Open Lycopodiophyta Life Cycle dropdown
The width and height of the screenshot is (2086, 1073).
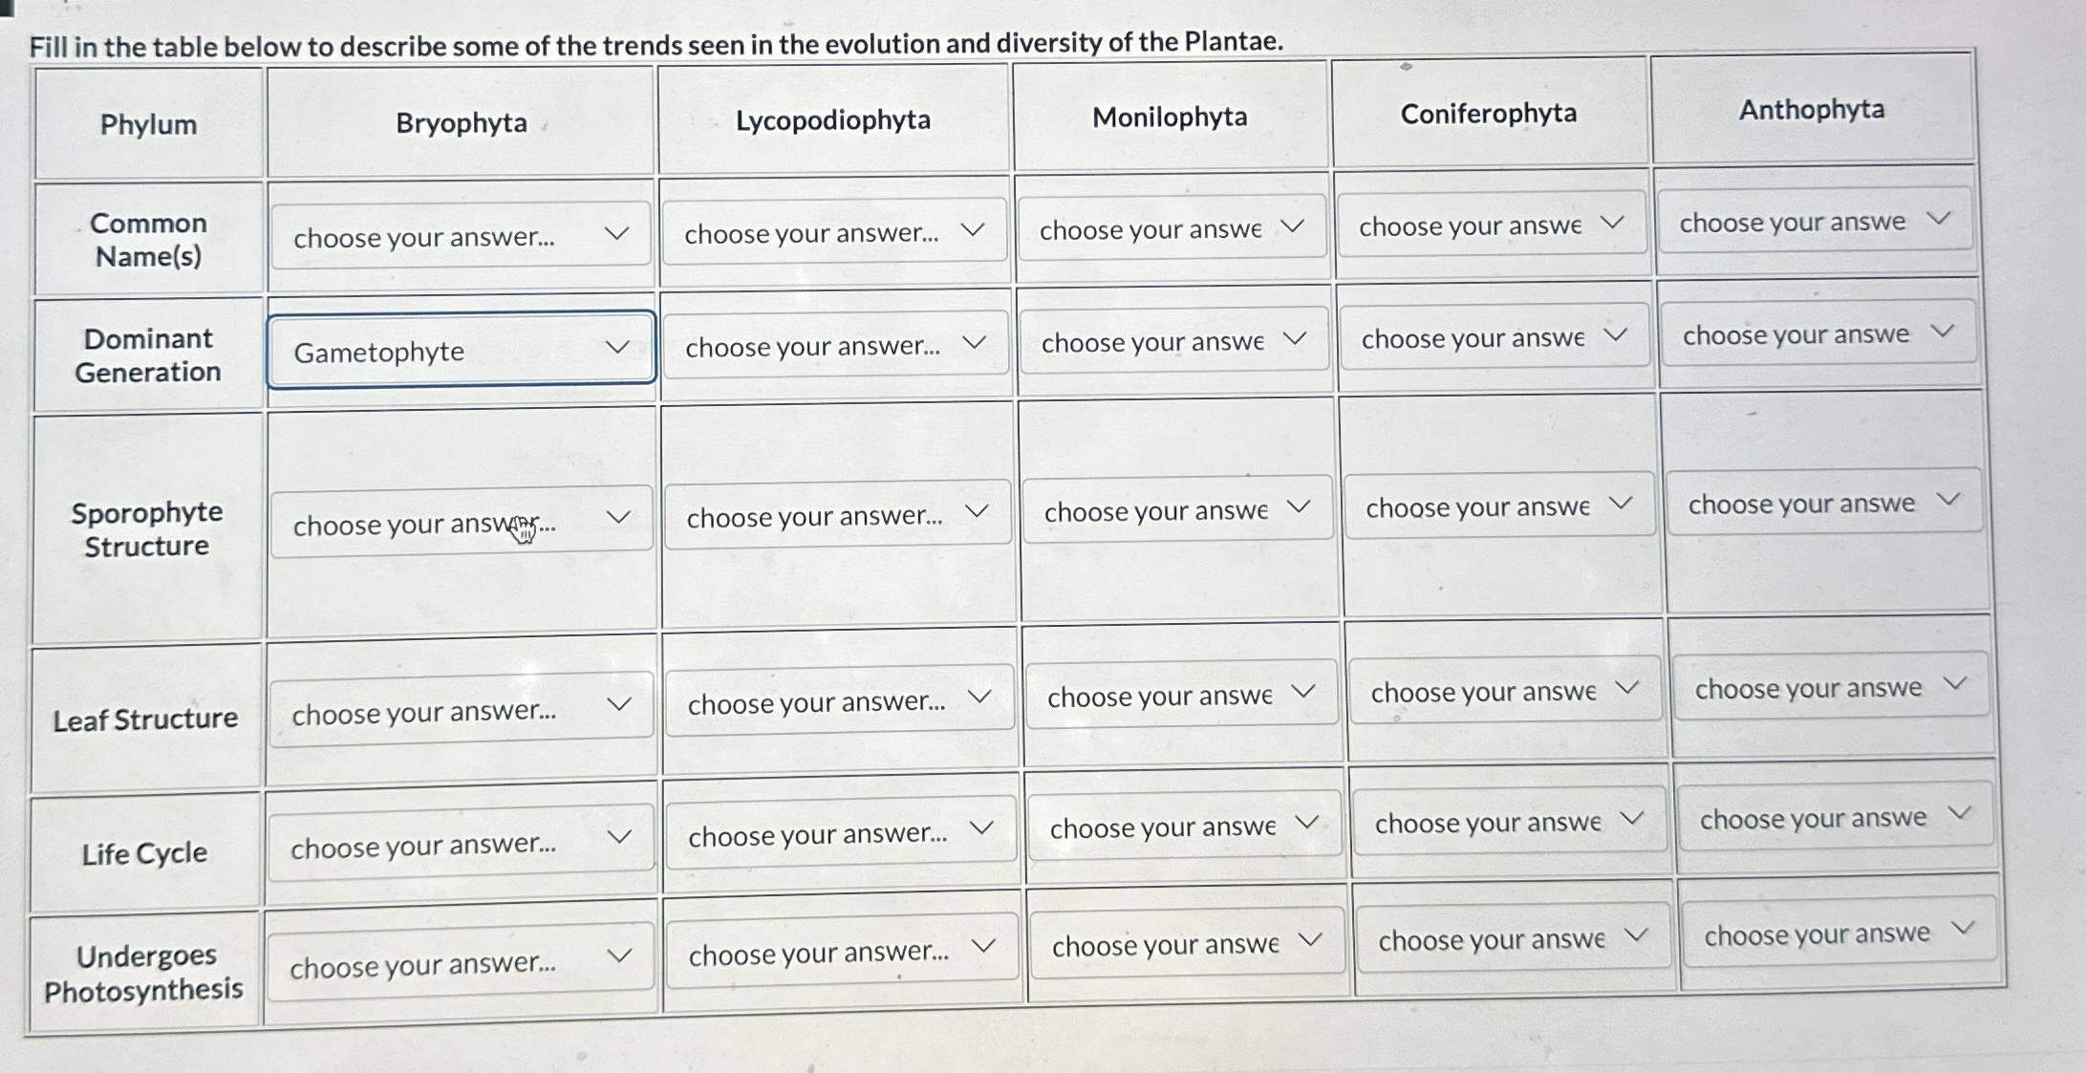point(841,833)
